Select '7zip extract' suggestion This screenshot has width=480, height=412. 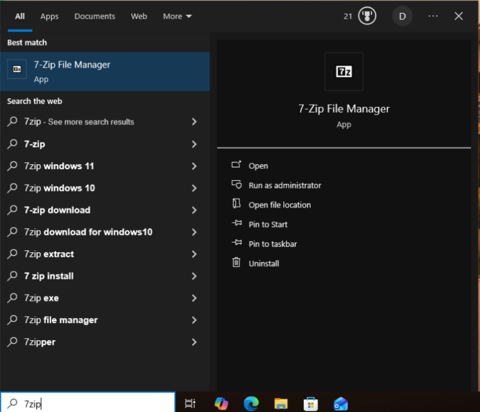click(x=105, y=254)
